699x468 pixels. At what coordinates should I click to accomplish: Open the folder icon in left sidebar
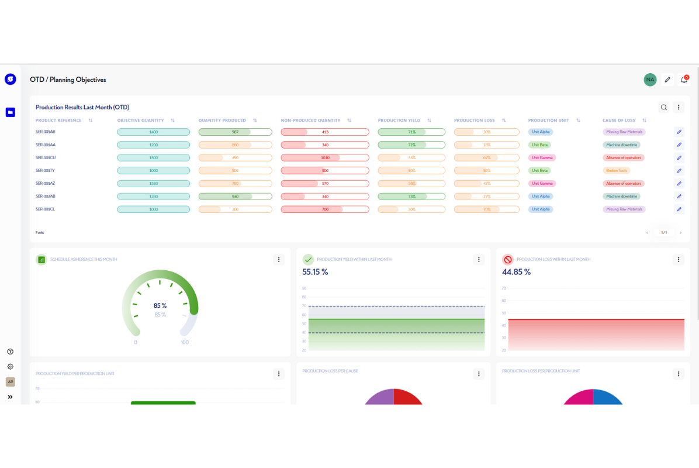pyautogui.click(x=11, y=112)
